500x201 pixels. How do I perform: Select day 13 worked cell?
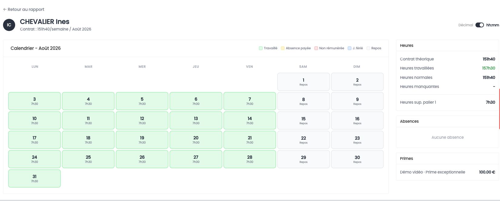[196, 120]
